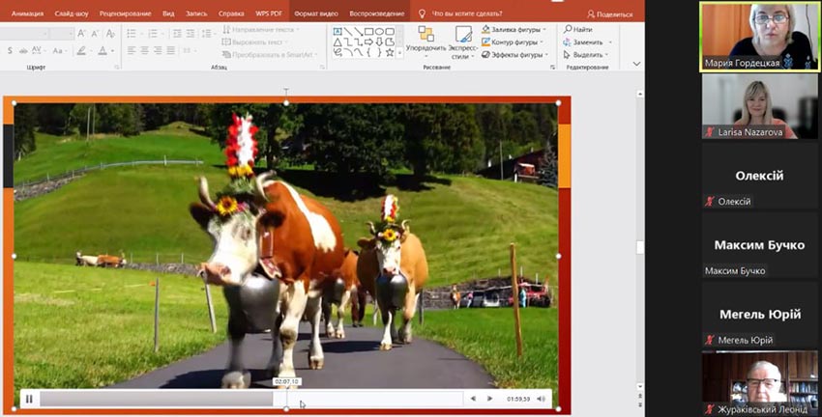Open the Выделить select dropdown
Image resolution: width=822 pixels, height=417 pixels.
pyautogui.click(x=588, y=55)
